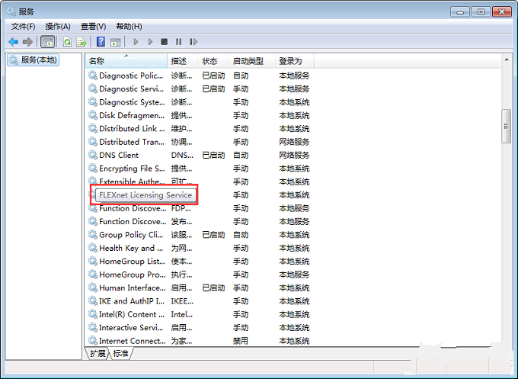Click 网络服务 in the DNS Client row
This screenshot has width=518, height=379.
coord(294,155)
